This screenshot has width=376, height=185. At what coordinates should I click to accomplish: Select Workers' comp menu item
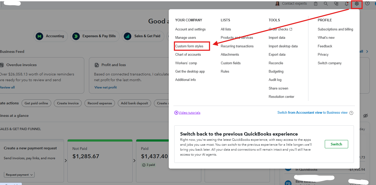coord(186,63)
